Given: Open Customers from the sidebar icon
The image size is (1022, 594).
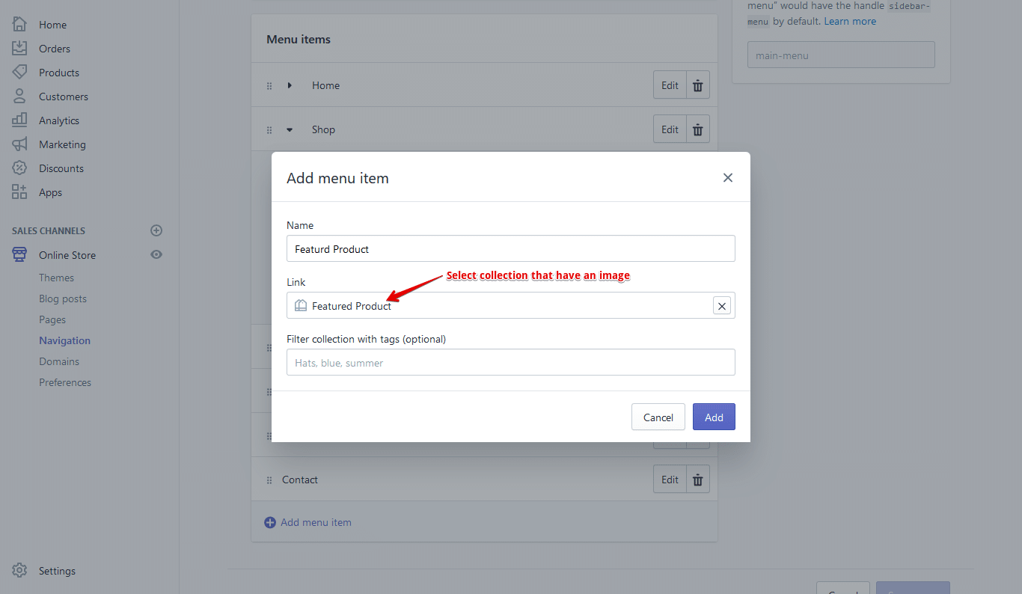Looking at the screenshot, I should tap(19, 96).
